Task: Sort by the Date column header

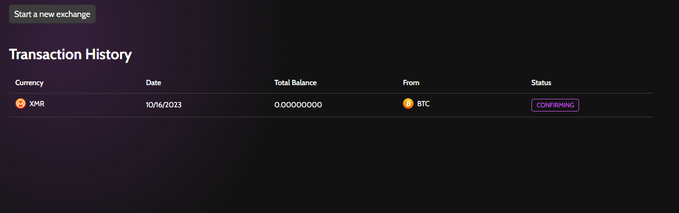Action: 153,82
